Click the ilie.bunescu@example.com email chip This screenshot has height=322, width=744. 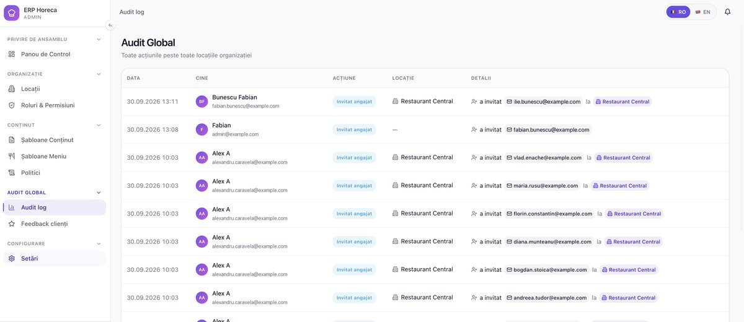(x=544, y=102)
